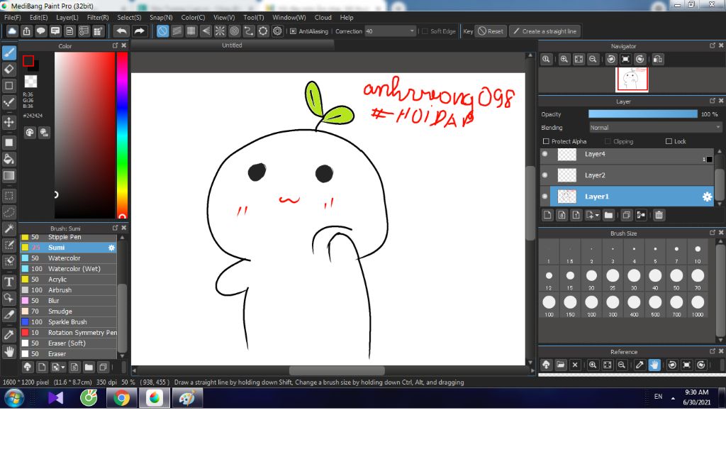The width and height of the screenshot is (726, 469).
Task: Open the Window menu
Action: pos(289,18)
